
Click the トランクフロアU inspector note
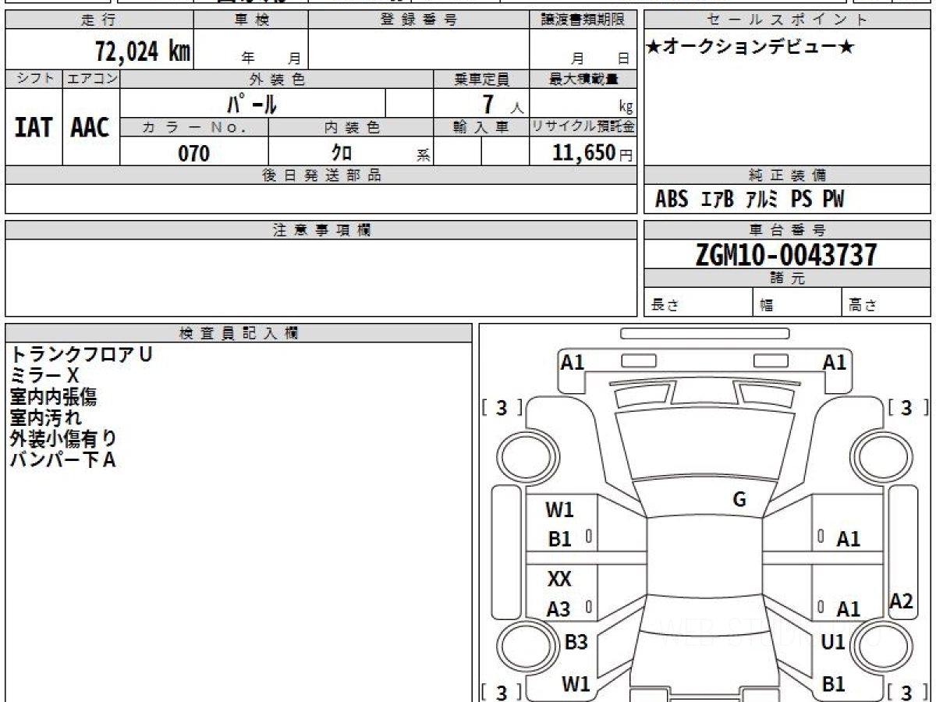[x=81, y=354]
